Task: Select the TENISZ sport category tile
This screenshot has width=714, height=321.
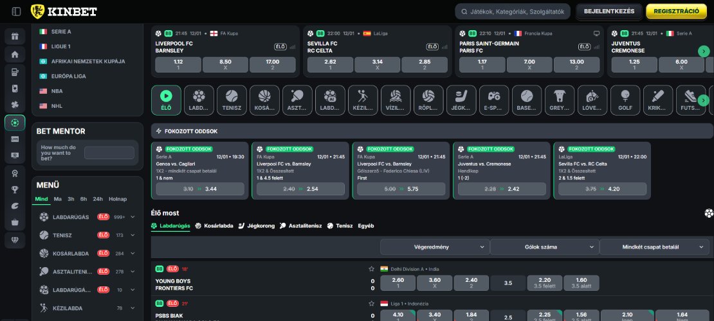Action: pyautogui.click(x=232, y=100)
